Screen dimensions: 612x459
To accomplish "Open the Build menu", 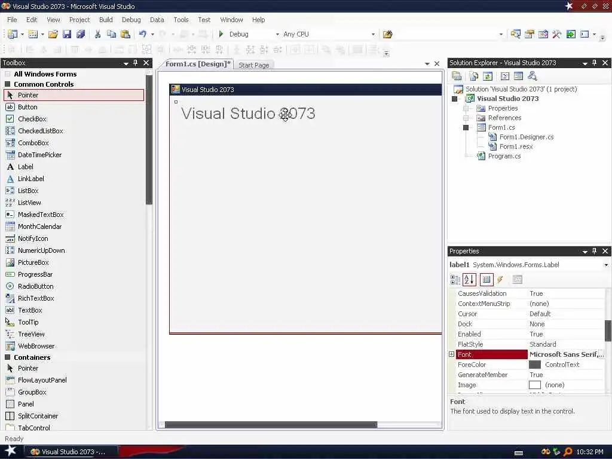I will (x=106, y=20).
